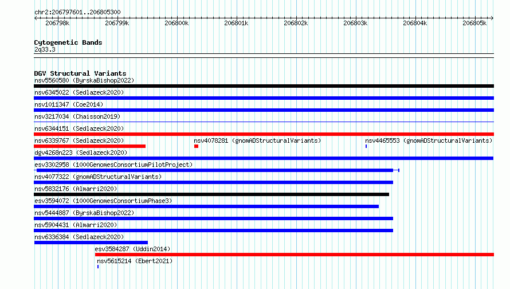This screenshot has height=289, width=510.
Task: Select the blue nsv5904431 variant bar
Action: [213, 231]
